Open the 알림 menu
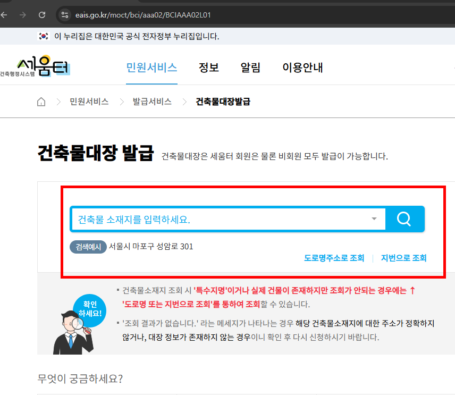Image resolution: width=455 pixels, height=395 pixels. point(250,68)
